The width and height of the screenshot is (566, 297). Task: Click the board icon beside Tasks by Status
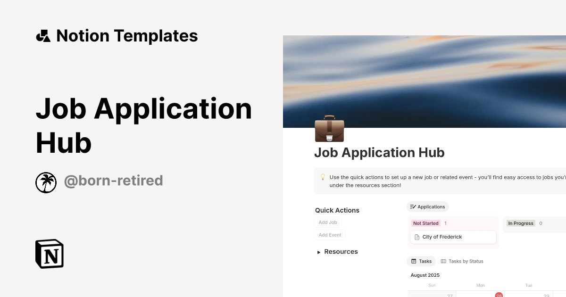coord(443,261)
